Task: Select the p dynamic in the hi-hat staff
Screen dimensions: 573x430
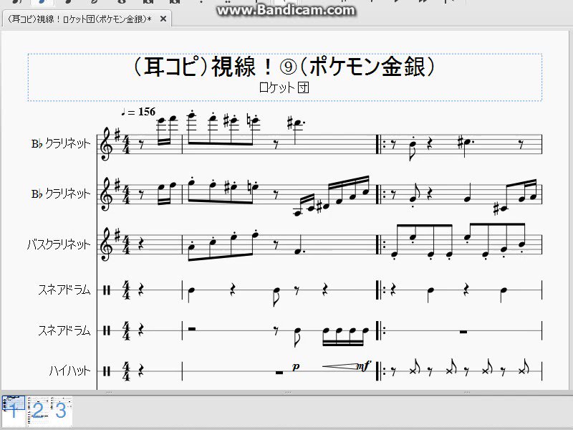Action: coord(296,366)
